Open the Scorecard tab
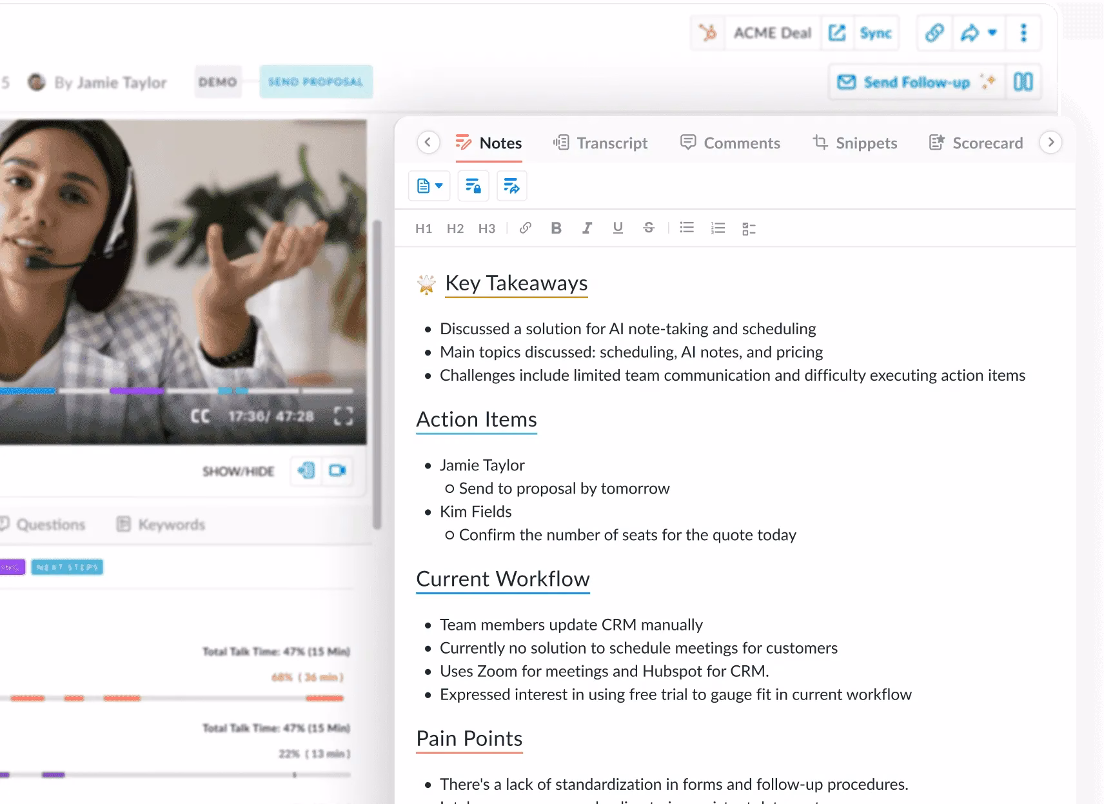Screen dimensions: 1104x804 976,143
